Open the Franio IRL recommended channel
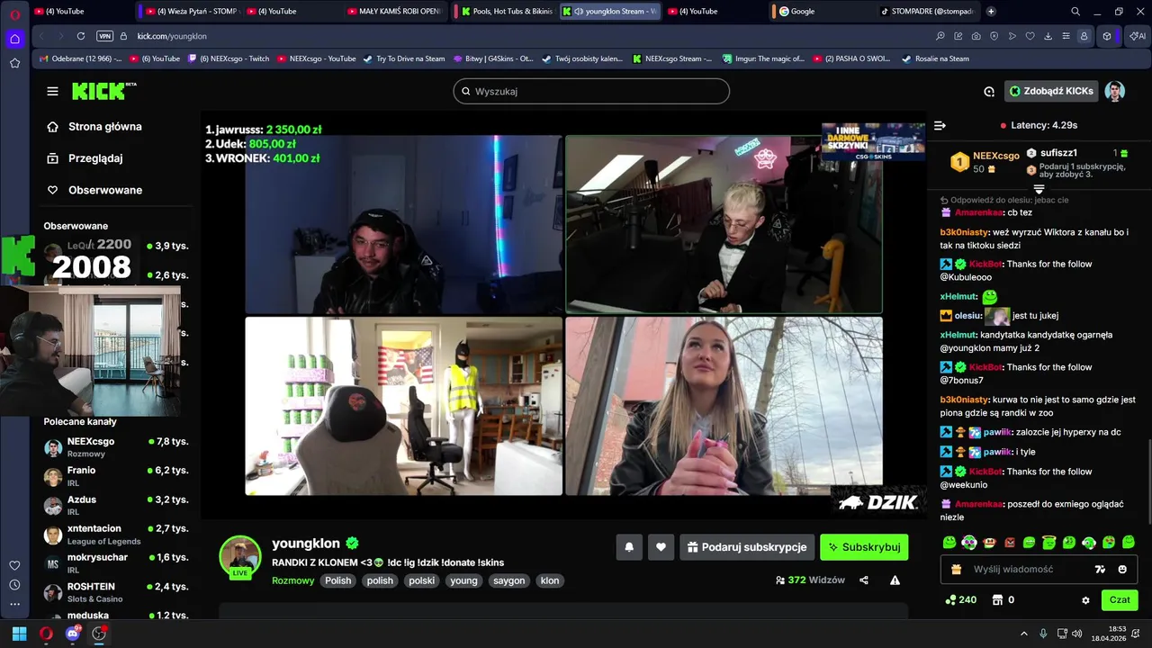Image resolution: width=1152 pixels, height=648 pixels. pyautogui.click(x=116, y=476)
